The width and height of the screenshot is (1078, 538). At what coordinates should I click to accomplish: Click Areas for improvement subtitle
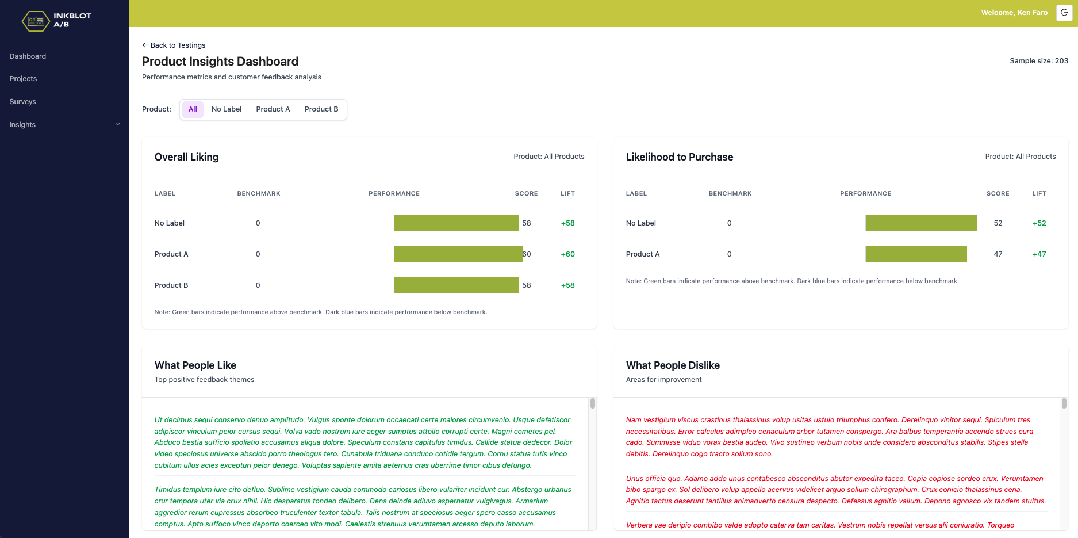pyautogui.click(x=663, y=380)
